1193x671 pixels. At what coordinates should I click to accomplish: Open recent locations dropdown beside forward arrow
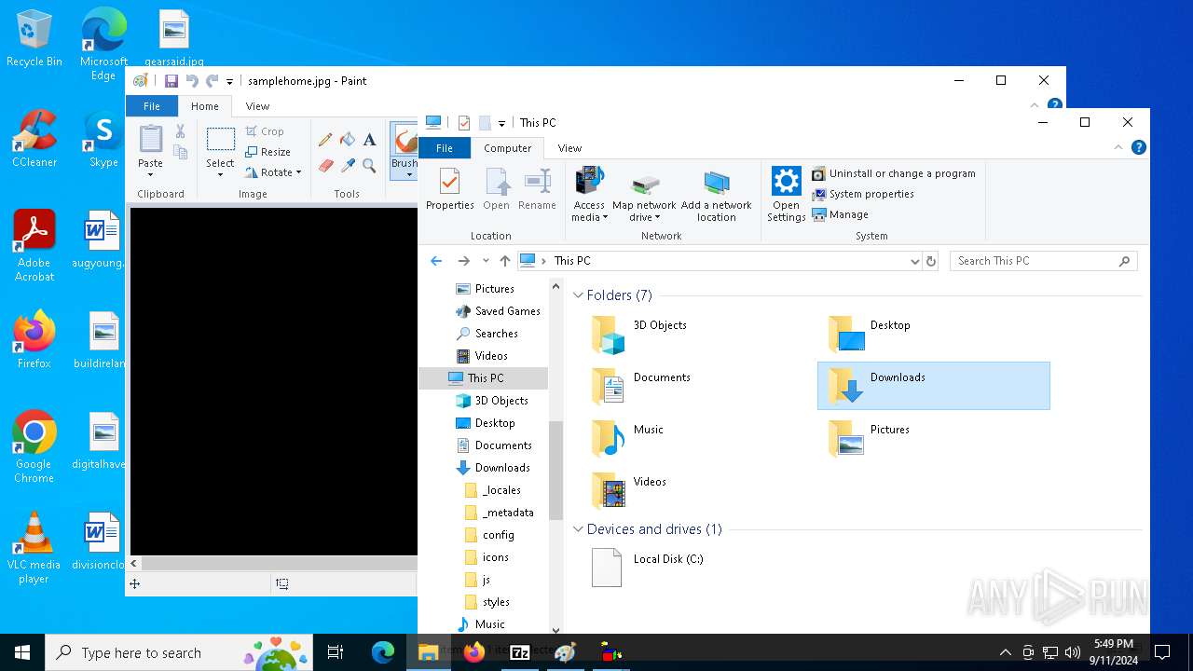coord(486,261)
